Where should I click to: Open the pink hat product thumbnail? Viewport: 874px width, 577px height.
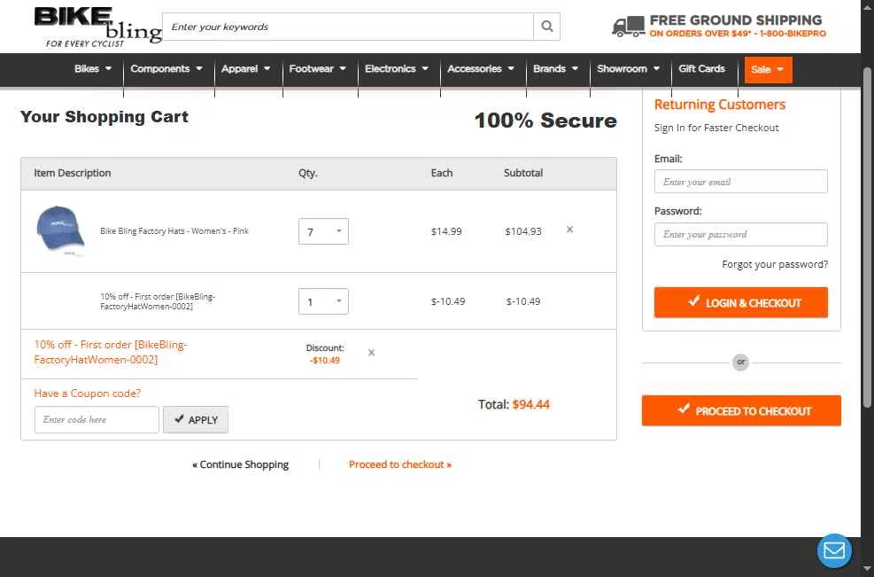pos(60,231)
